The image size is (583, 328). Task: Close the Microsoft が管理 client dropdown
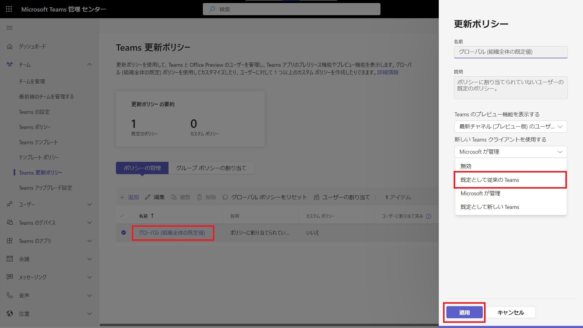coord(511,152)
